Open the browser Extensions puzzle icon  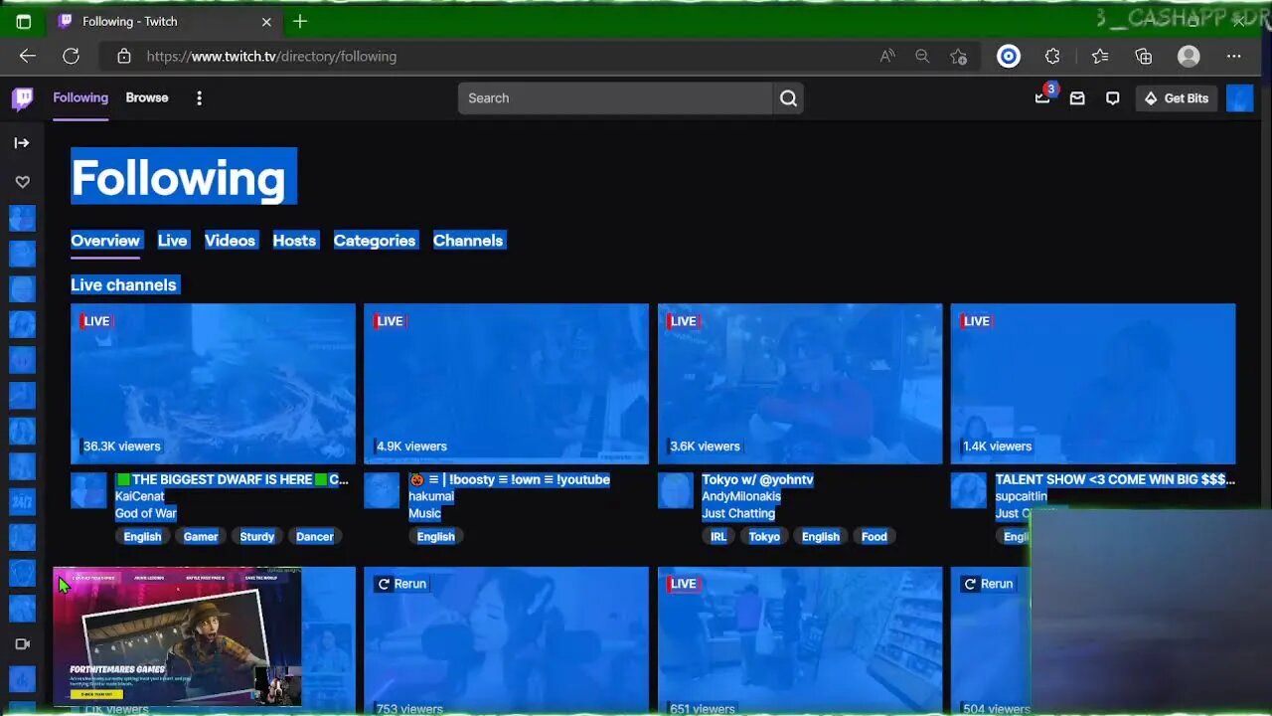pyautogui.click(x=1052, y=57)
